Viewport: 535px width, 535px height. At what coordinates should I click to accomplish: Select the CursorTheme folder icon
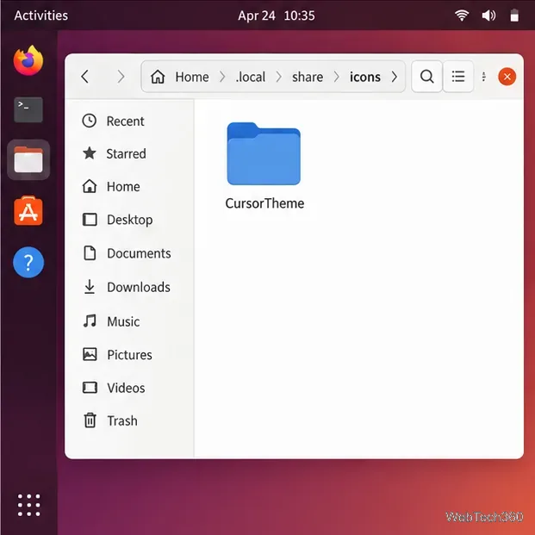tap(264, 153)
